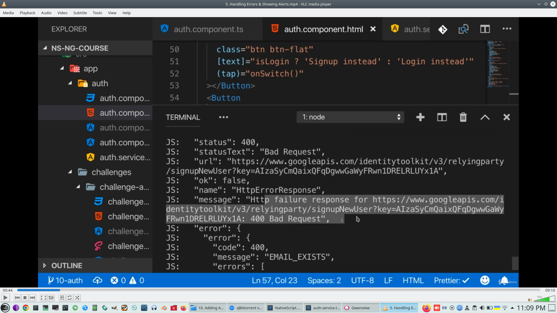Skip to next media track
The width and height of the screenshot is (557, 313).
[32, 298]
